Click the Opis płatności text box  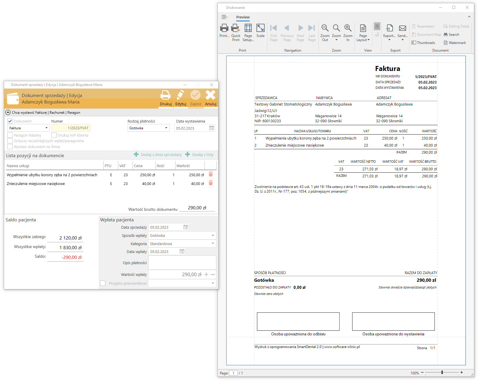(182, 262)
